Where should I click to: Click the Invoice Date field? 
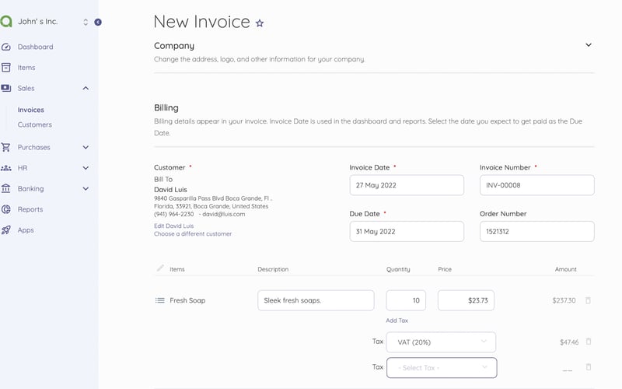(x=407, y=185)
